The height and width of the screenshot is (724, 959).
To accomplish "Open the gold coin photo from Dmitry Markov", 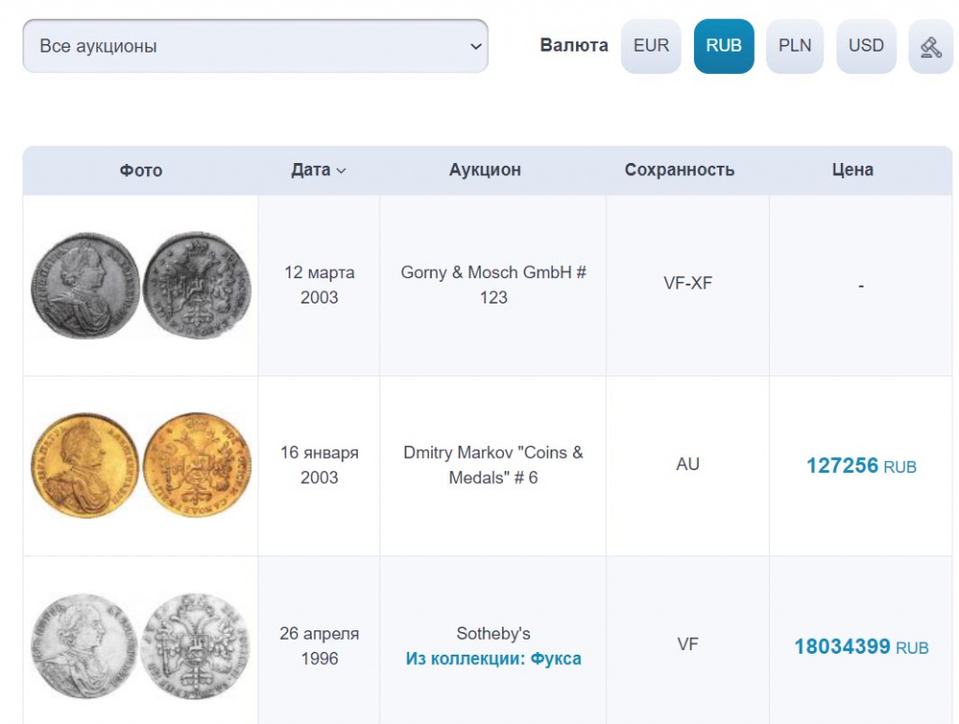I will [x=140, y=465].
